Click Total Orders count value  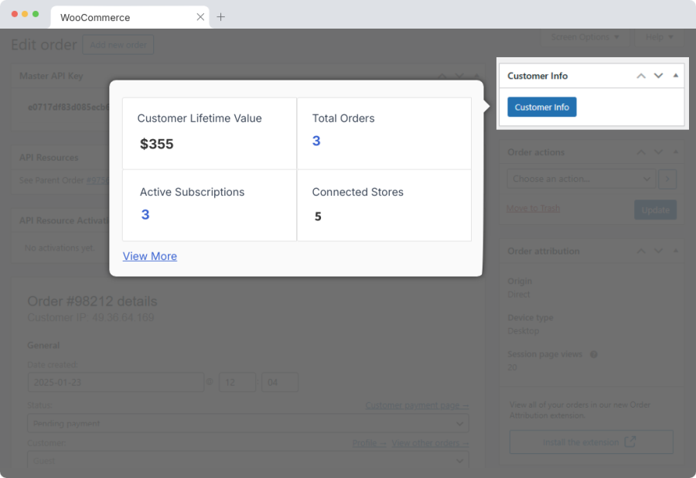(316, 141)
